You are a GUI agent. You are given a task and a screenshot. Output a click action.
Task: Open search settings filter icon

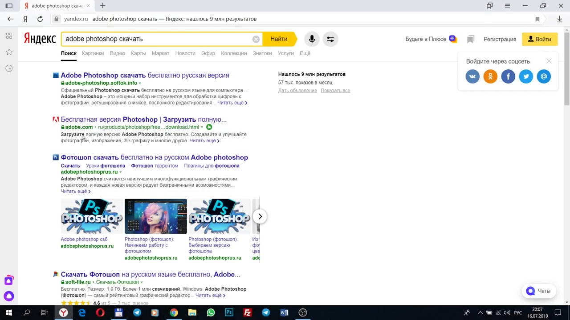click(330, 39)
